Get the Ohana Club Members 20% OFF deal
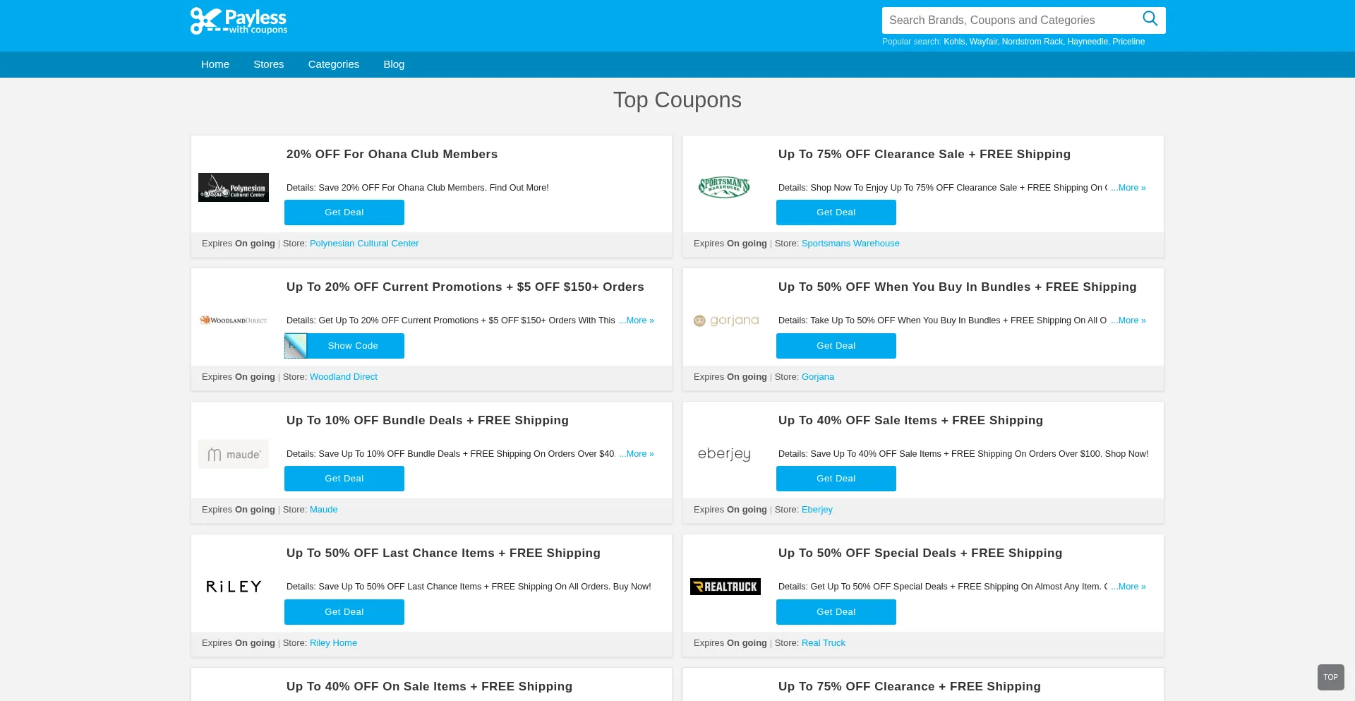 tap(344, 212)
